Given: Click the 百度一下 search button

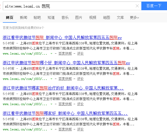Looking at the screenshot, I should (154, 6).
